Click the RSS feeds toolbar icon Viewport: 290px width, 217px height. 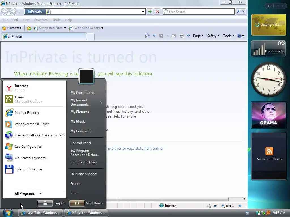[161, 36]
